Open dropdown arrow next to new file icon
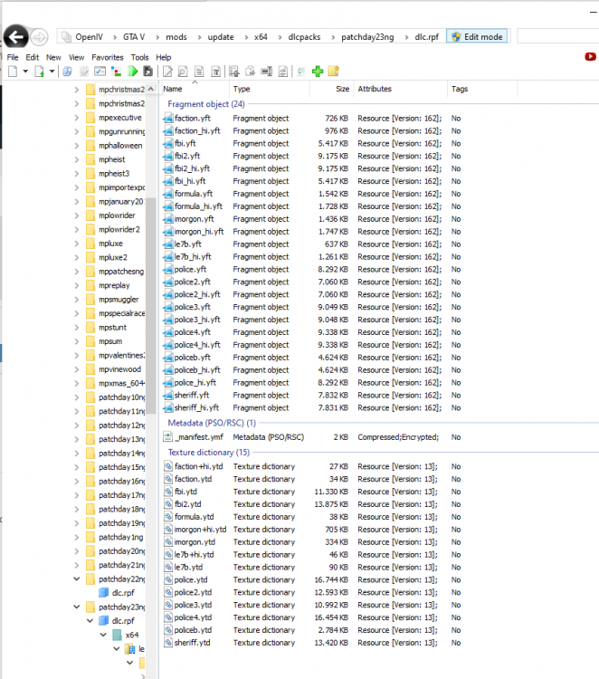The image size is (599, 679). click(25, 72)
